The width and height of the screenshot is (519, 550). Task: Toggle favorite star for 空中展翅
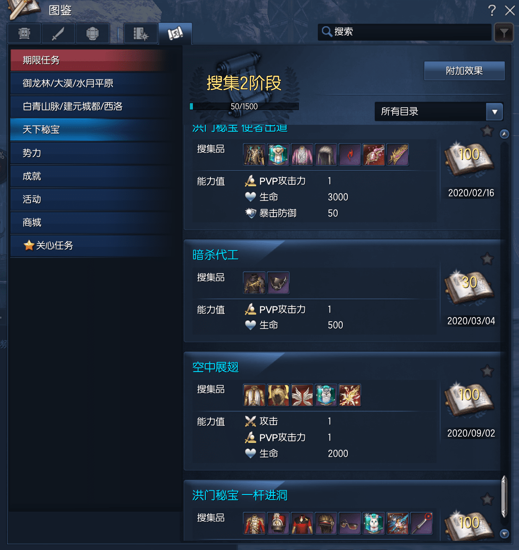487,371
